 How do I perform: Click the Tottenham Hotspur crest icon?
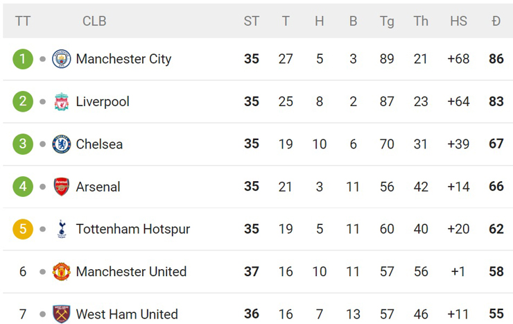pyautogui.click(x=62, y=229)
